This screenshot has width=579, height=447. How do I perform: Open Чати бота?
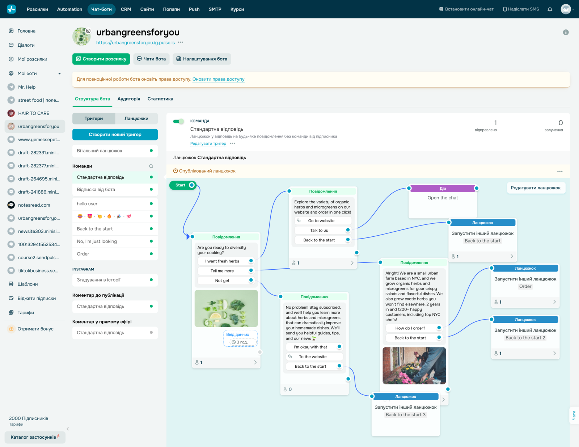tap(151, 59)
